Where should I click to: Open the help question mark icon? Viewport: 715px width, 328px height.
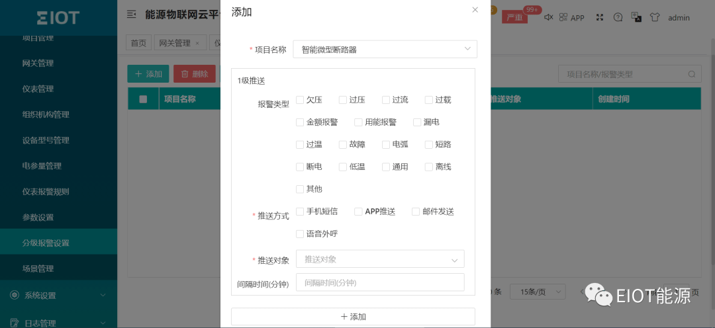pos(618,18)
